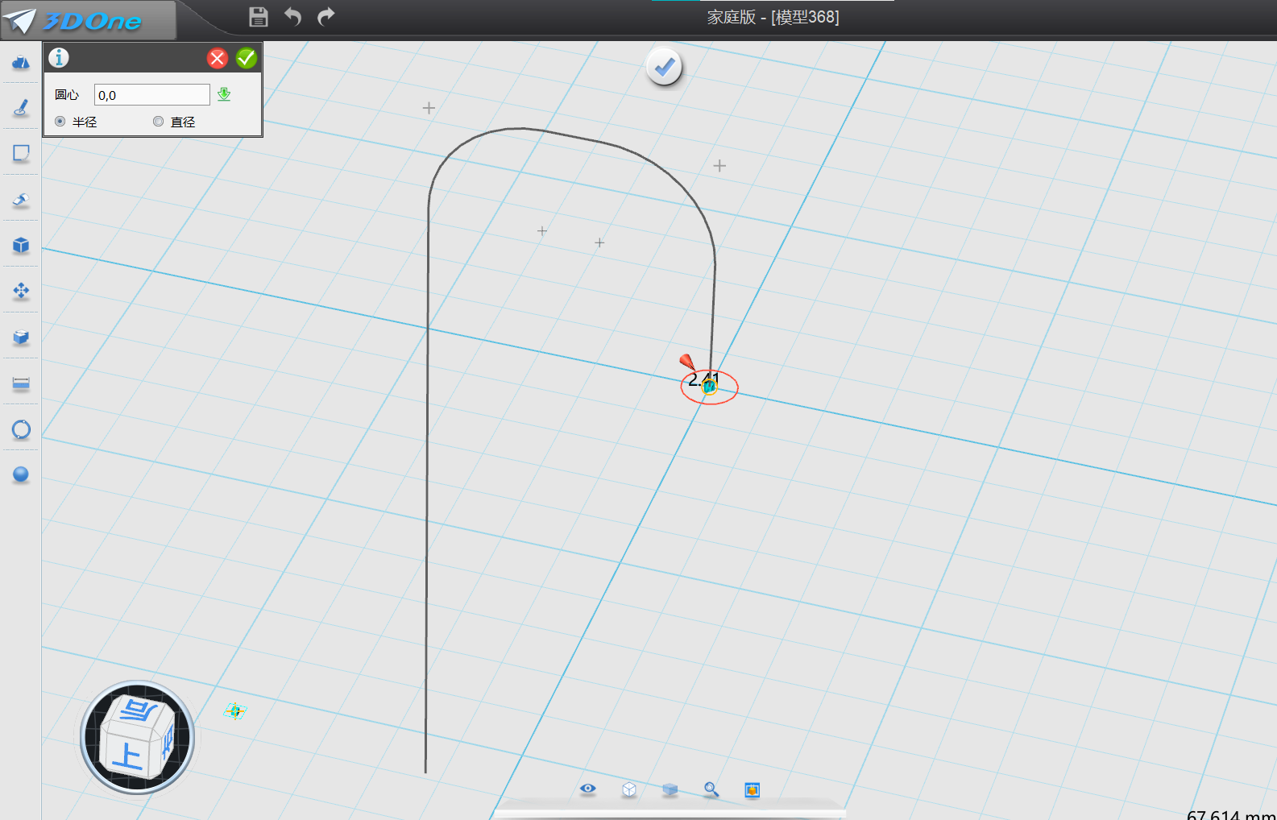Cancel the circle command with red X
Screen dimensions: 1277x820
pyautogui.click(x=218, y=58)
